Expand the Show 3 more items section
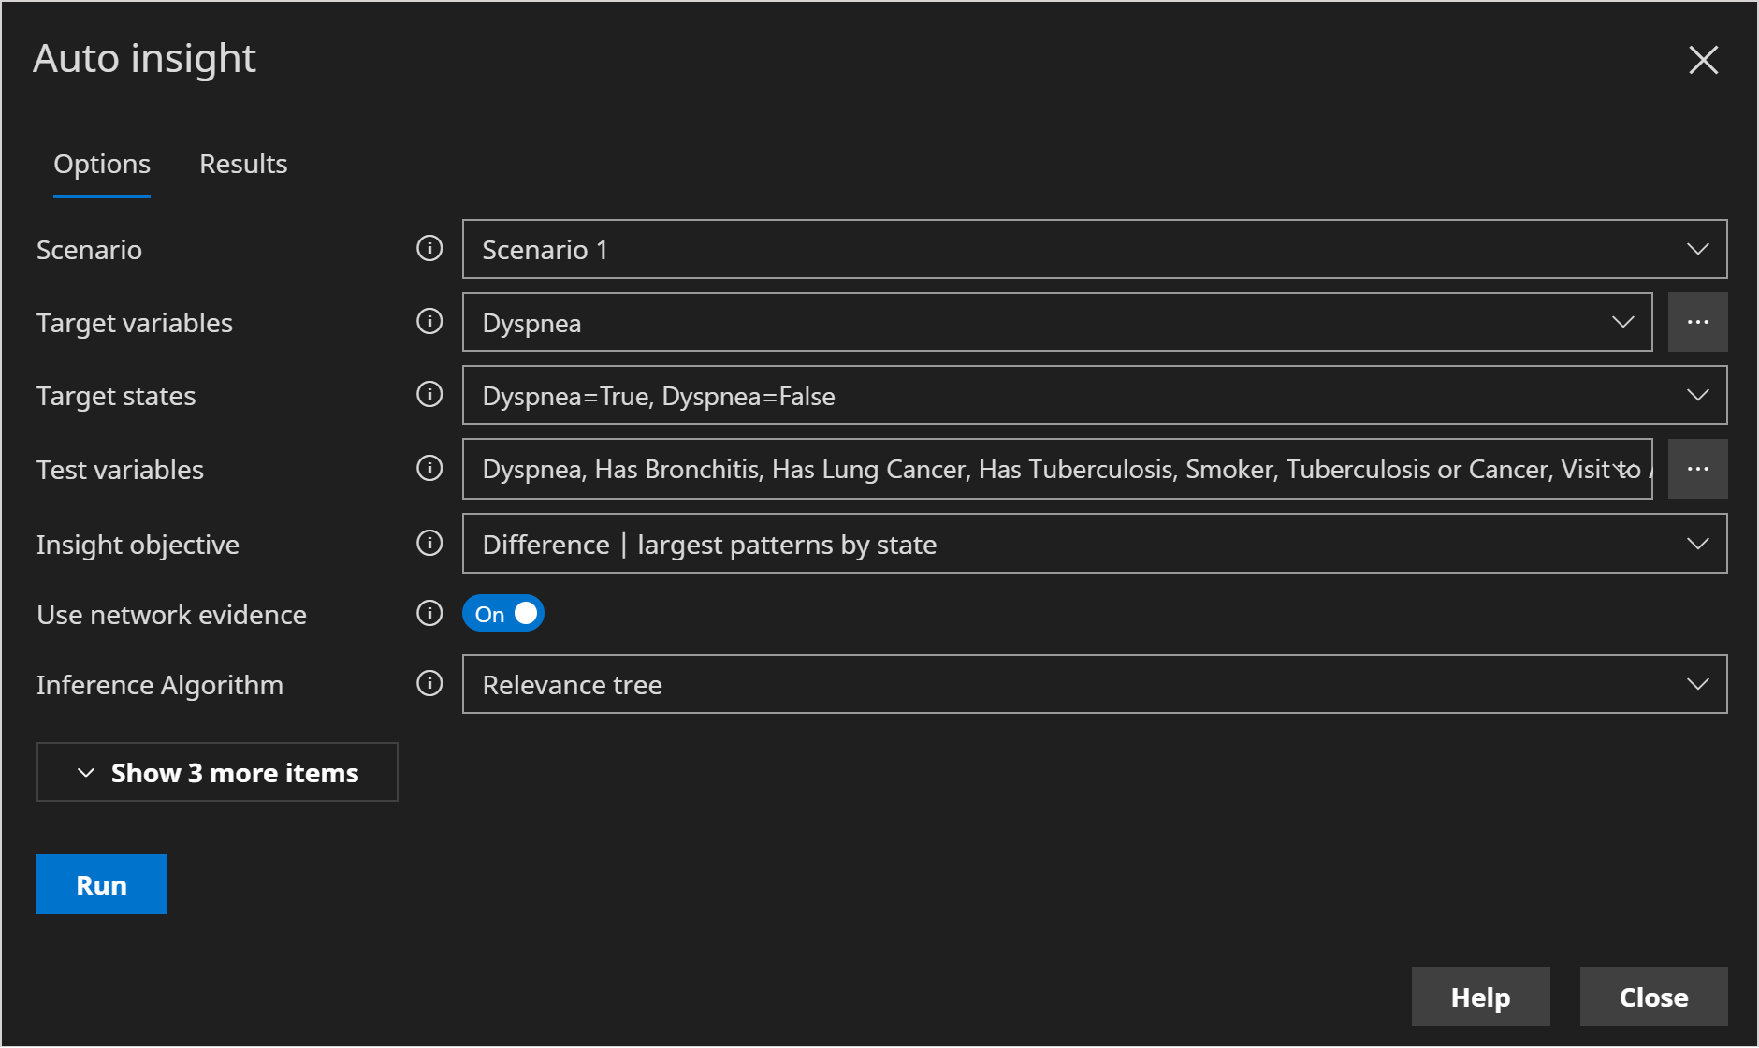Image resolution: width=1759 pixels, height=1048 pixels. click(217, 772)
